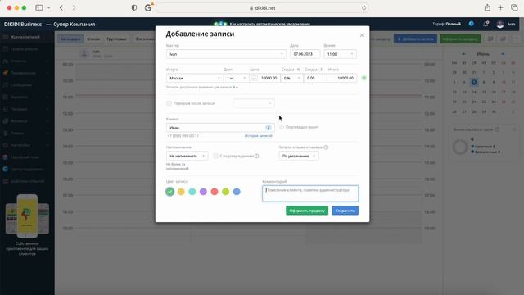
Task: Select the red record color
Action: 215,192
